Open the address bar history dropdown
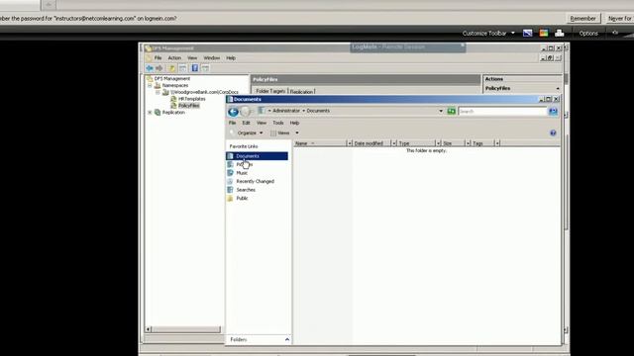Image resolution: width=634 pixels, height=356 pixels. tap(441, 111)
